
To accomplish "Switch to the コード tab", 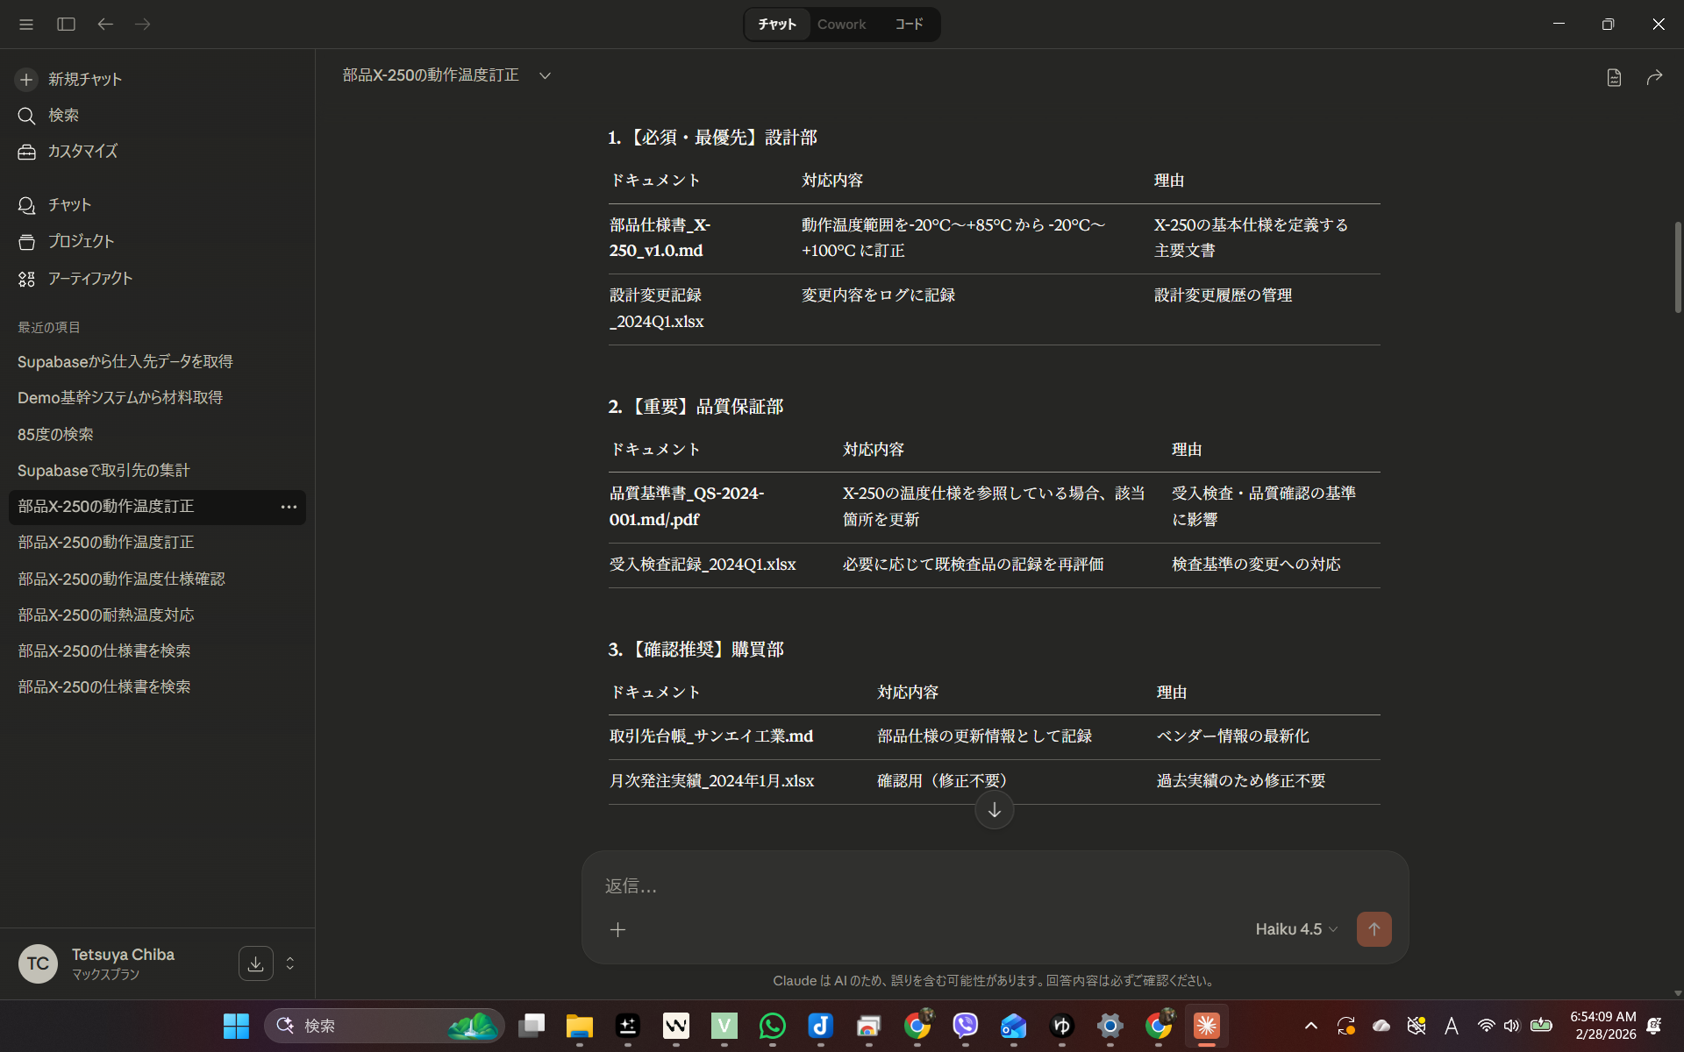I will [x=909, y=25].
